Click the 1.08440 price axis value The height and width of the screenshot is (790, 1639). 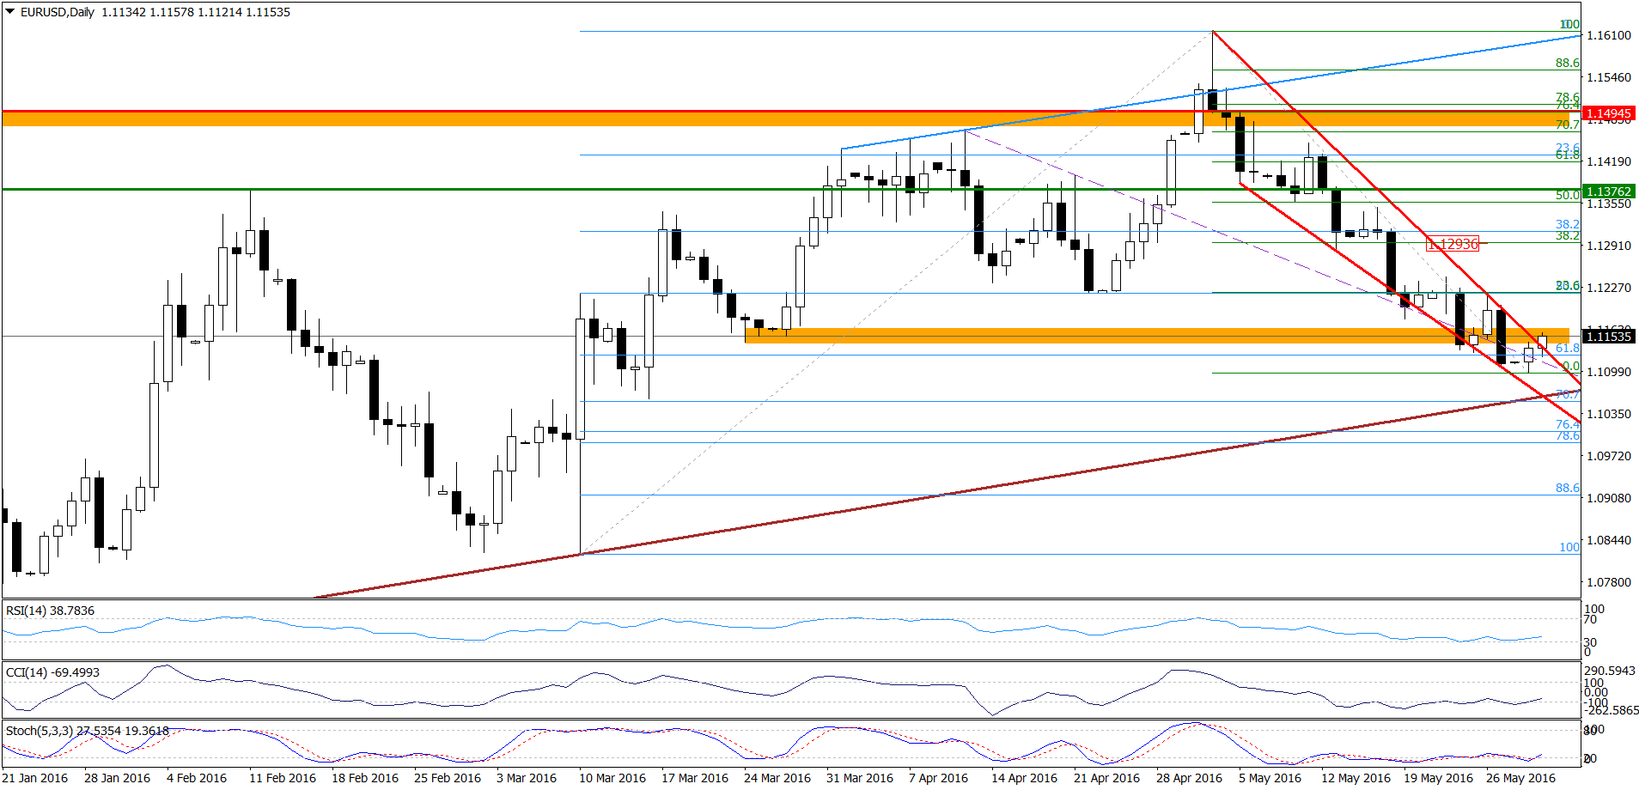pos(1609,540)
